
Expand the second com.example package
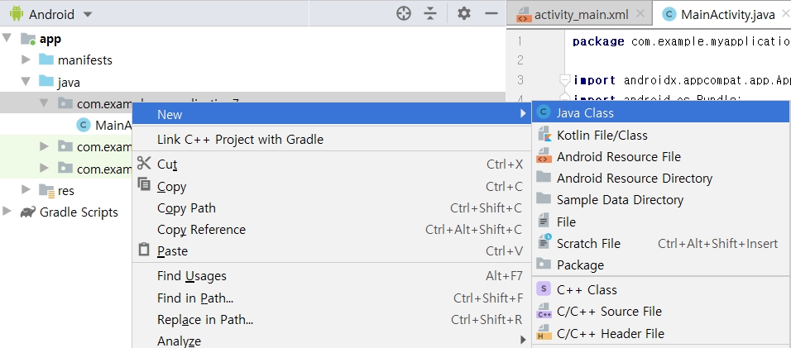[44, 146]
